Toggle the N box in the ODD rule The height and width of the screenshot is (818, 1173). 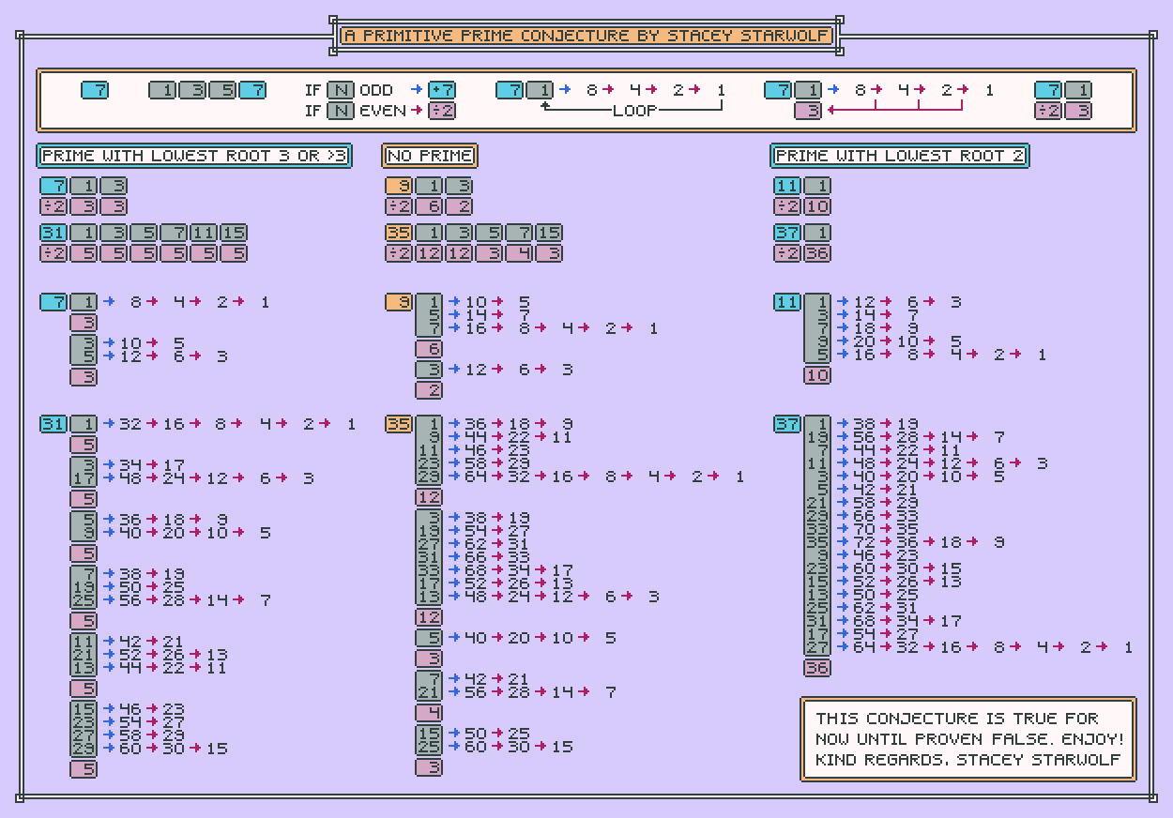(x=340, y=90)
